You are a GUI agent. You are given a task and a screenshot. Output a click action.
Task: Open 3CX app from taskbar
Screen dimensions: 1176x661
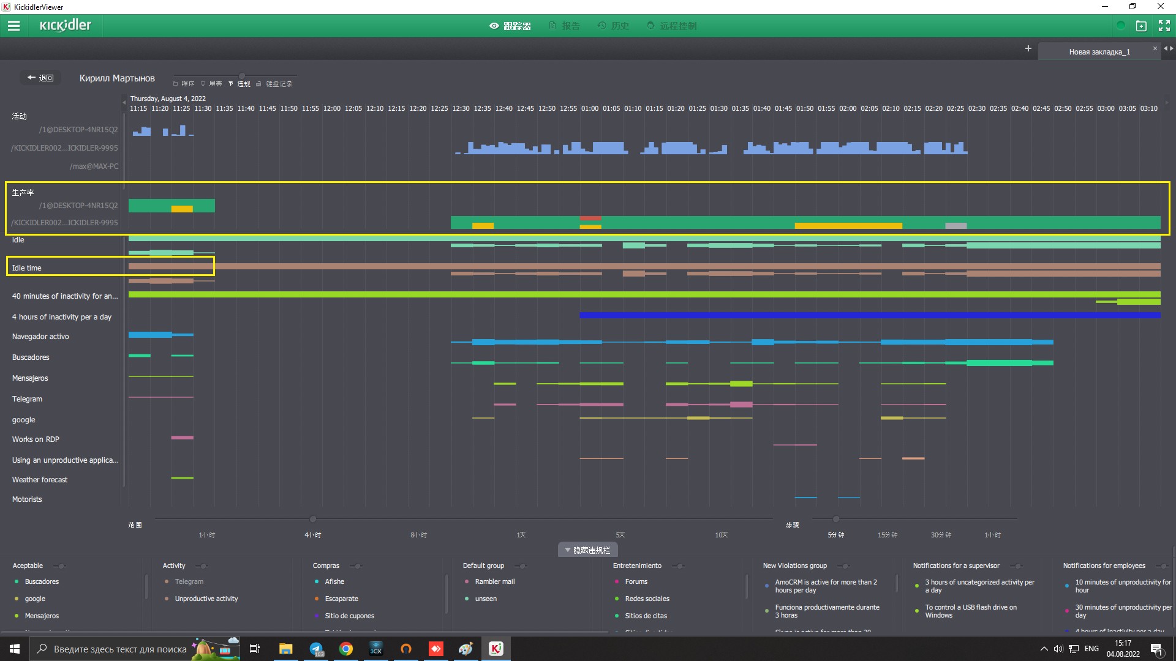tap(376, 649)
